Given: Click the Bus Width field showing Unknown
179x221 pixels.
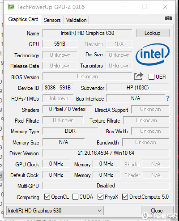Looking at the screenshot, I should [150, 131].
